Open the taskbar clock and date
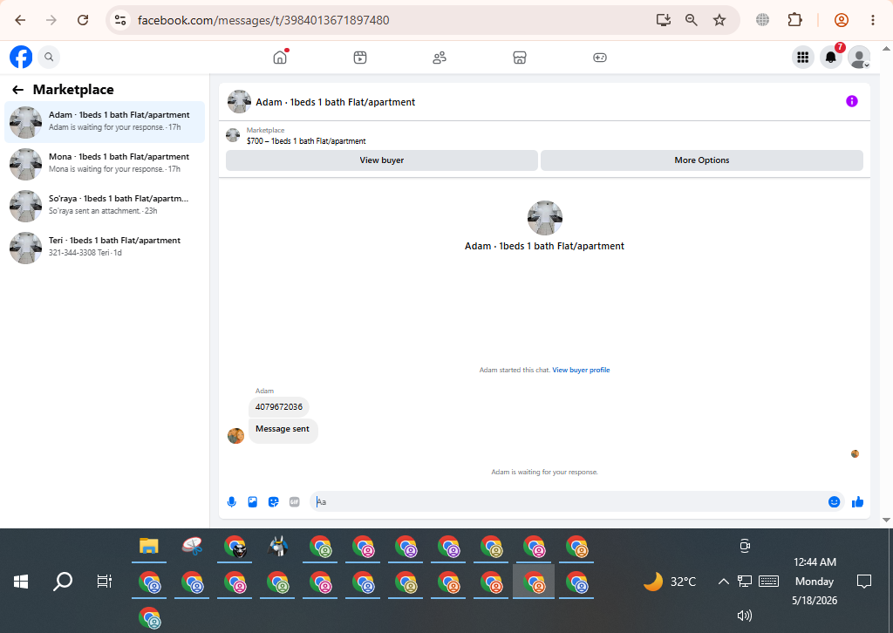 (815, 582)
